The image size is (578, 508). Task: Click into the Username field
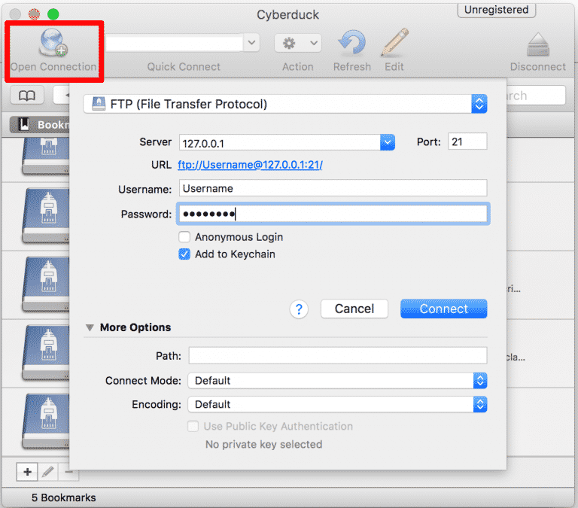tap(333, 188)
